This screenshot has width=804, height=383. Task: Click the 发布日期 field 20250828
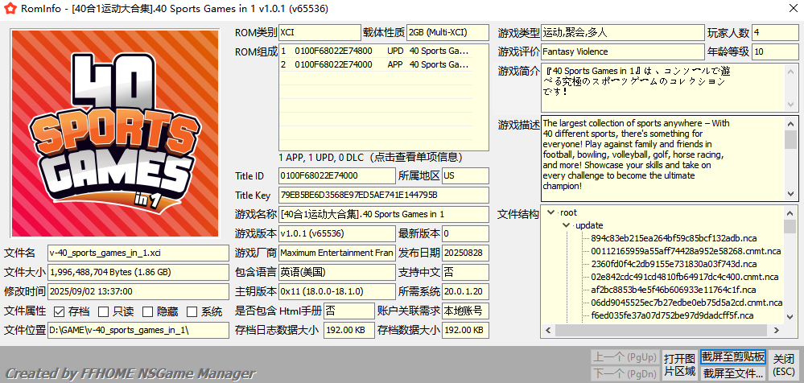point(466,253)
